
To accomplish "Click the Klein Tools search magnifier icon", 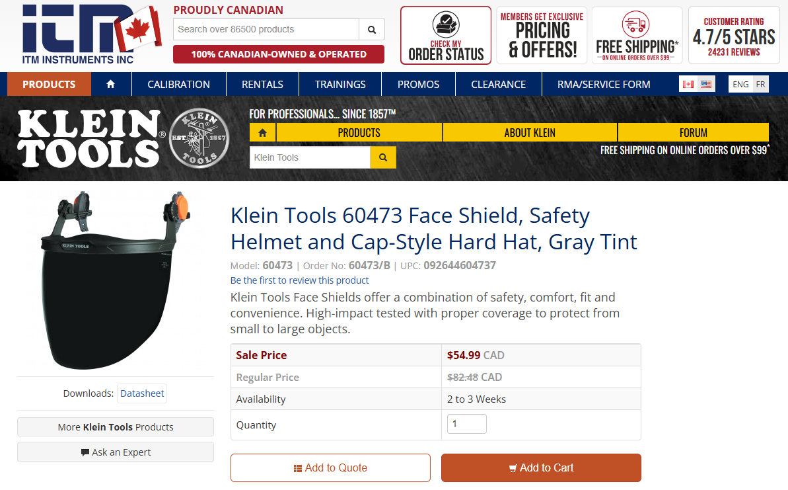I will [383, 157].
